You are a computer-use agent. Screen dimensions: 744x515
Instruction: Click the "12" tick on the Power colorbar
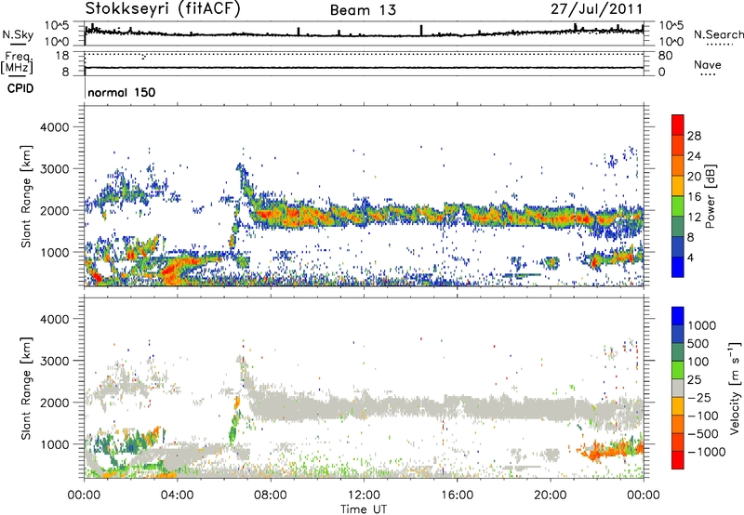point(694,218)
